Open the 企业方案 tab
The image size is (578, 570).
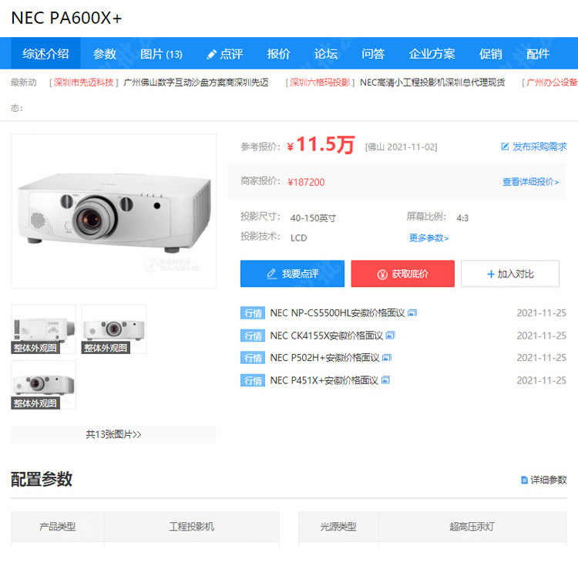(432, 54)
